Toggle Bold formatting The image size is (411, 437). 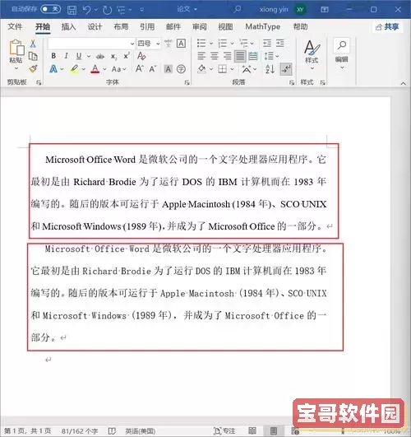(x=53, y=56)
